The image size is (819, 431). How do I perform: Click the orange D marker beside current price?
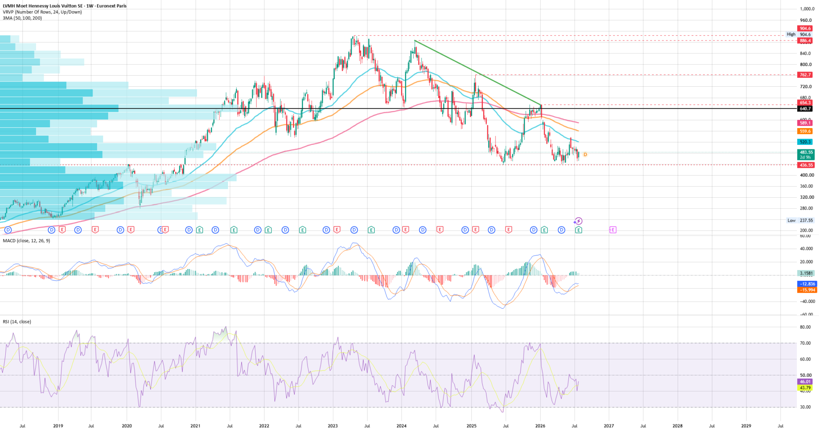[x=585, y=154]
